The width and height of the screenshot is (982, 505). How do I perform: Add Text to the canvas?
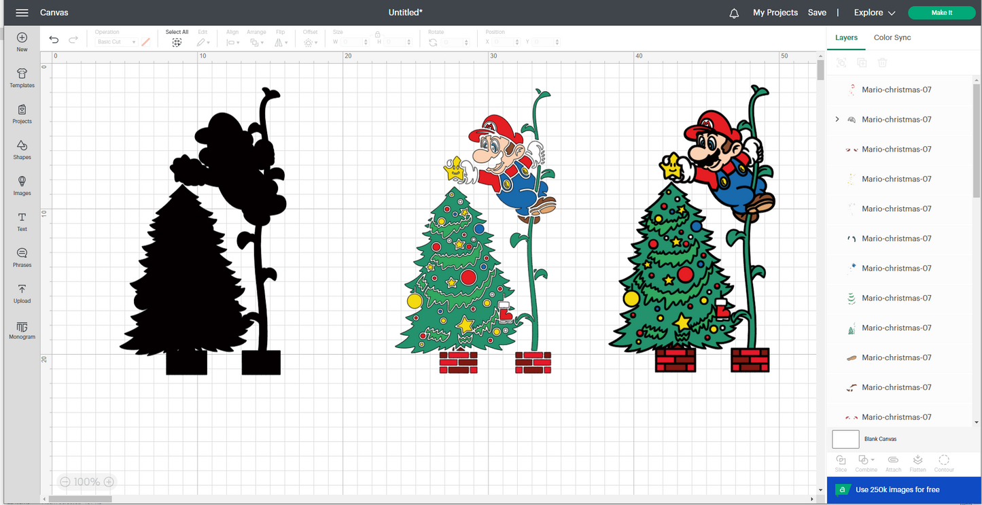tap(22, 222)
